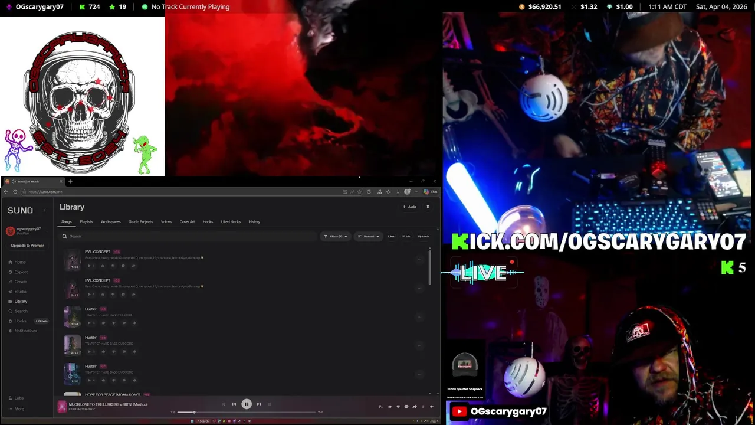Share the first EVIL CONCEPT song
The image size is (755, 425).
133,266
